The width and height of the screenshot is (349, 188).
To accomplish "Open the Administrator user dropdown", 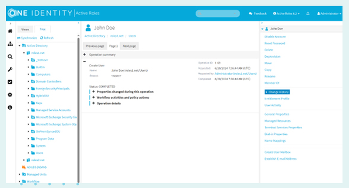I will click(x=329, y=14).
